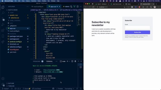161x90 pixels.
Task: Open Edge profile avatar
Action: coord(155,7)
